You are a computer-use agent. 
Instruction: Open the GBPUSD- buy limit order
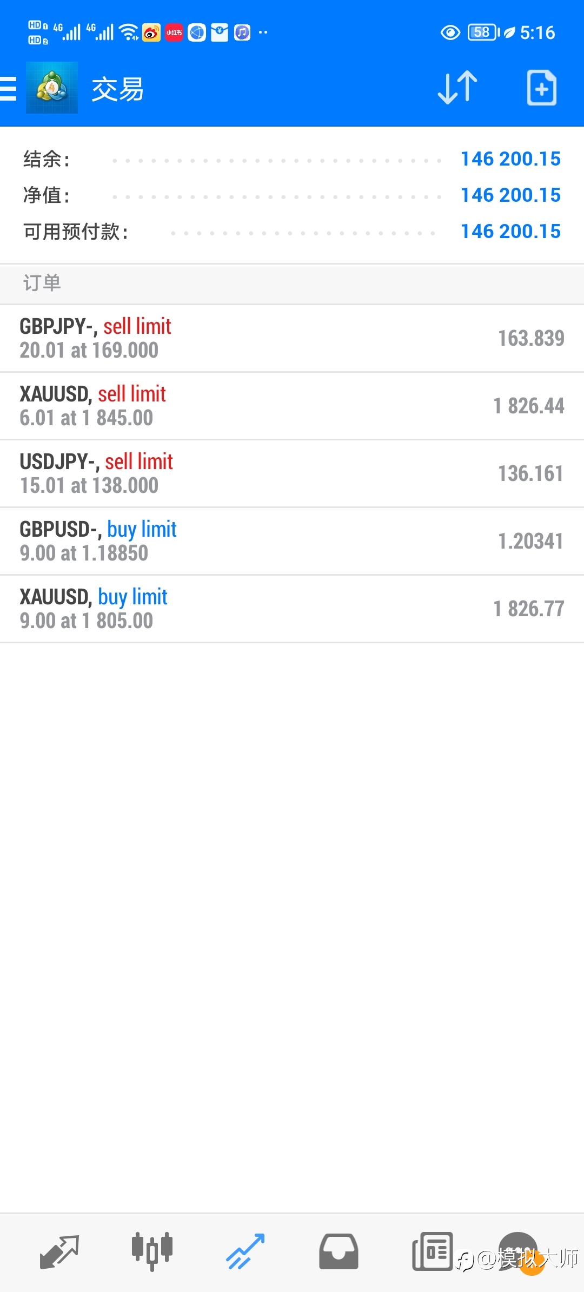click(292, 541)
